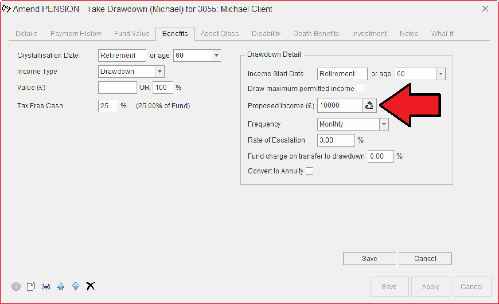Screen dimensions: 499x304
Task: Click the Value (£) input field
Action: 118,87
